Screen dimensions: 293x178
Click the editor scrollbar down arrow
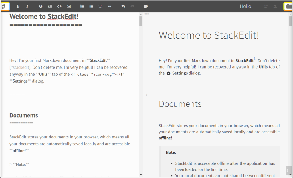click(x=141, y=175)
